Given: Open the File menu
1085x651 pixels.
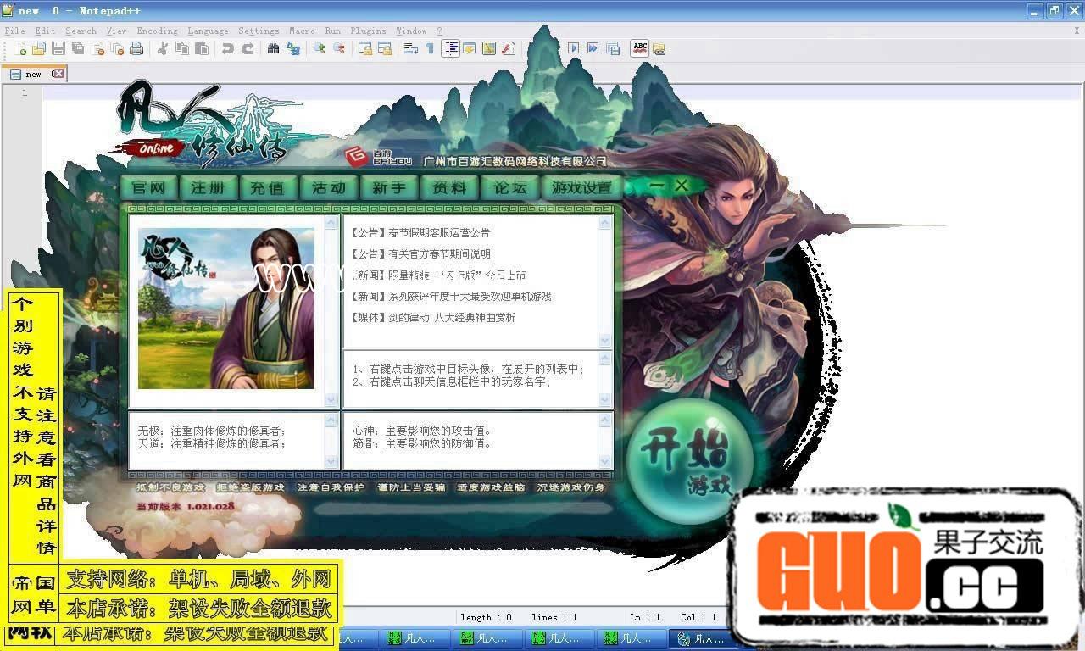Looking at the screenshot, I should [x=14, y=31].
